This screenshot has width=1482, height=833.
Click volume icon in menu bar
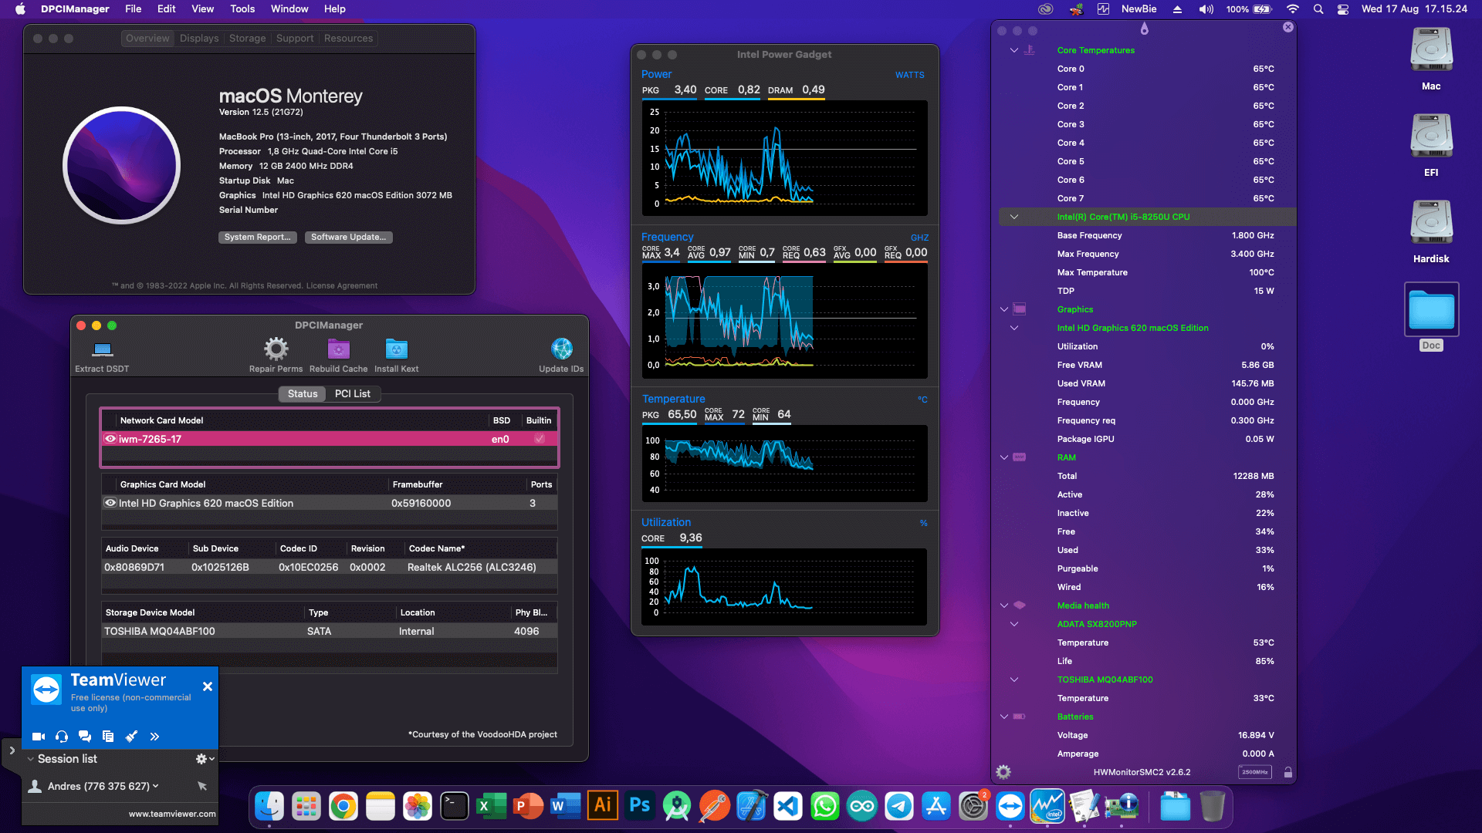[1206, 9]
